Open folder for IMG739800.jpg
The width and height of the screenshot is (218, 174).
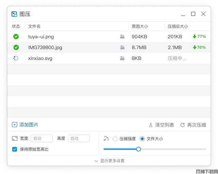click(122, 47)
